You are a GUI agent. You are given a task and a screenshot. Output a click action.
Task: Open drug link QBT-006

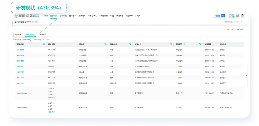point(21,61)
